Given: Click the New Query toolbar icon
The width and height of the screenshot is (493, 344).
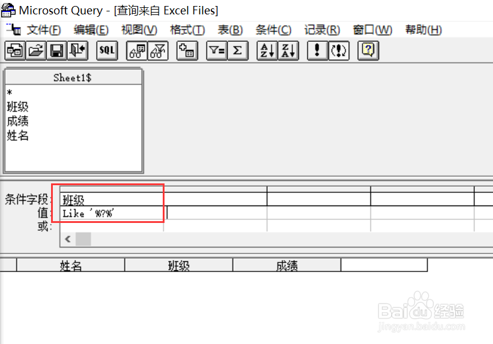Looking at the screenshot, I should pyautogui.click(x=15, y=50).
